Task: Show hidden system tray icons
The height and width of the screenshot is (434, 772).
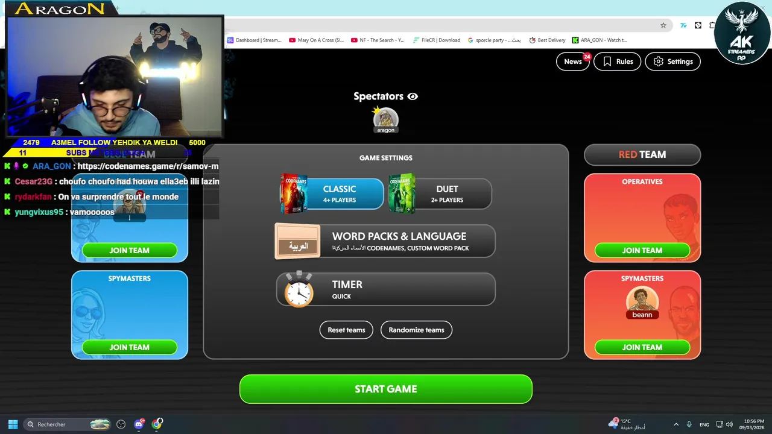Action: click(676, 424)
